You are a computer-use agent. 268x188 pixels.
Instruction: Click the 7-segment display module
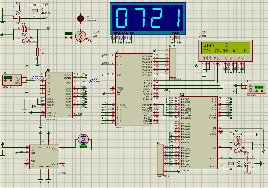148,18
